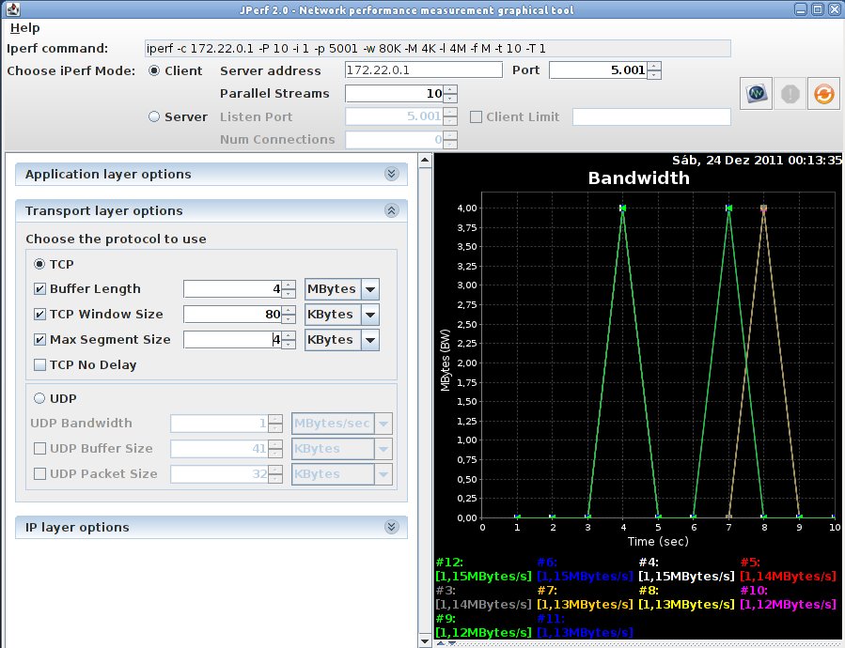Click the Time (sec) axis label
Screen dimensions: 845x648
click(658, 541)
